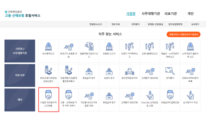Open the 증명원 신청/발급 submenu item
This screenshot has width=206, height=113.
[x=155, y=24]
